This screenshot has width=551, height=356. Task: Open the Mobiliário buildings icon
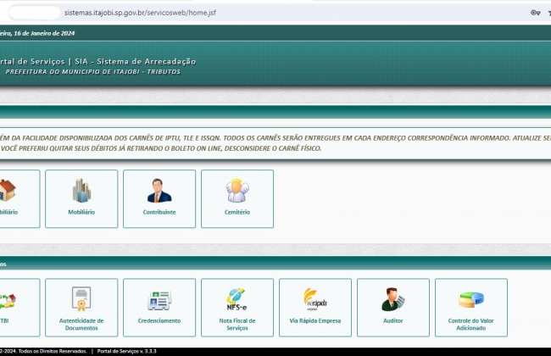tap(81, 190)
